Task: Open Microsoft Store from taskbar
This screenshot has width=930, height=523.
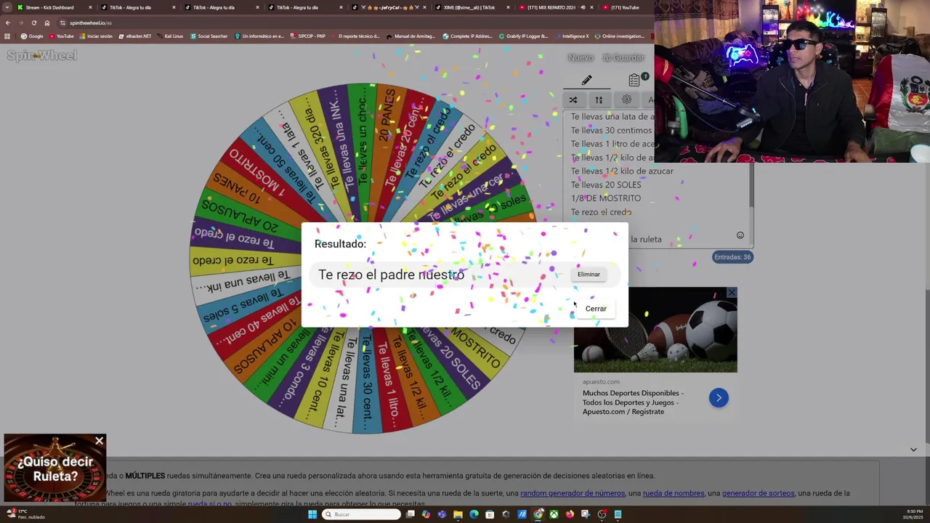Action: (x=490, y=514)
